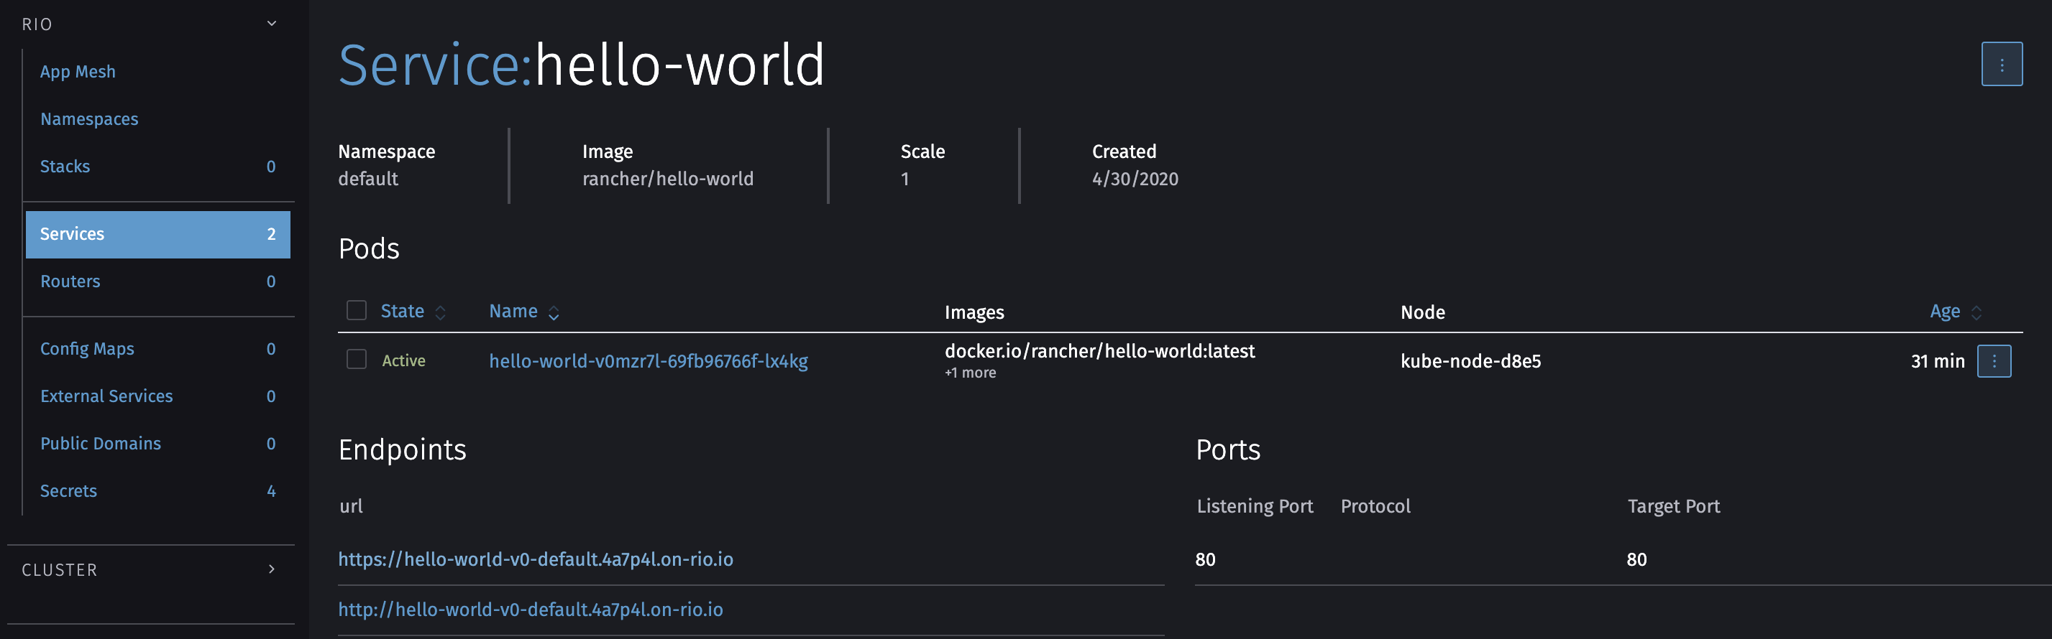Select the Services sidebar item
2052x639 pixels.
point(157,234)
